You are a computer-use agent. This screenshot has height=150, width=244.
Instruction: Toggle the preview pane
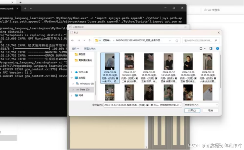pyautogui.click(x=211, y=48)
